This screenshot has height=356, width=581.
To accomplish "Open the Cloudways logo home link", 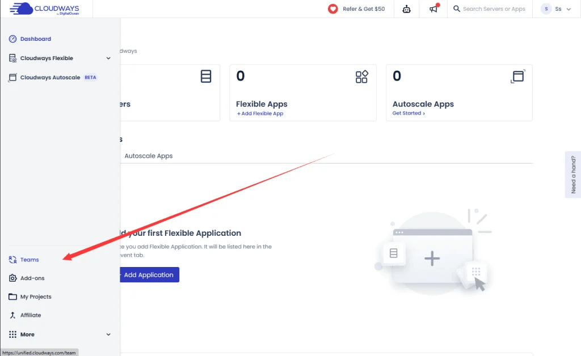I will 44,9.
